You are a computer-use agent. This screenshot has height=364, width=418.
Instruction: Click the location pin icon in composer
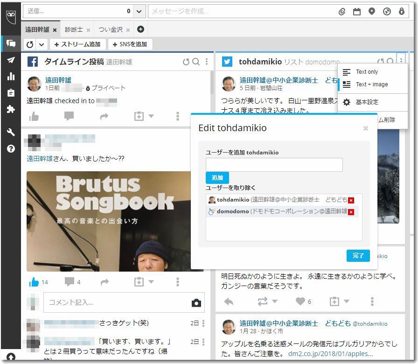point(372,12)
